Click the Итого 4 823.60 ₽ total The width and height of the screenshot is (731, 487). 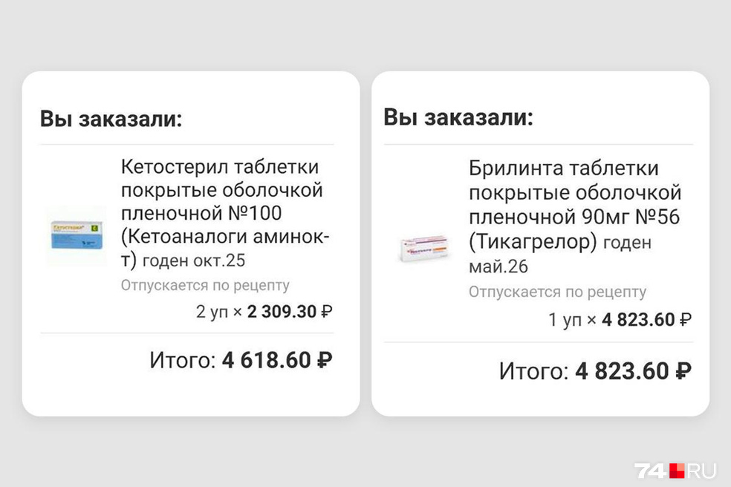[x=594, y=371]
